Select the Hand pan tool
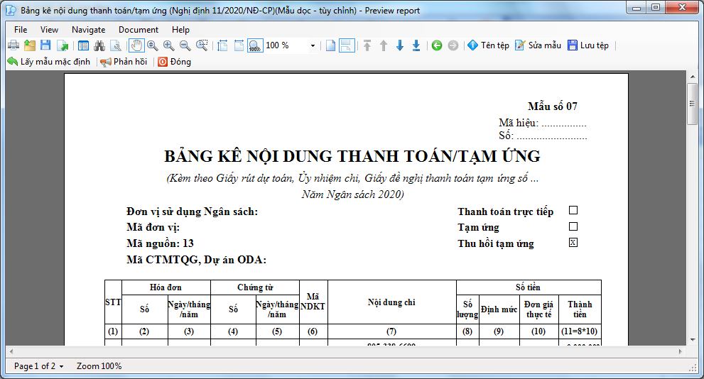The width and height of the screenshot is (704, 379). [136, 45]
